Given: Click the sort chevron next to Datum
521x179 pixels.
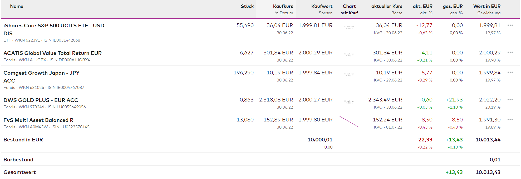Looking at the screenshot, I should [277, 13].
